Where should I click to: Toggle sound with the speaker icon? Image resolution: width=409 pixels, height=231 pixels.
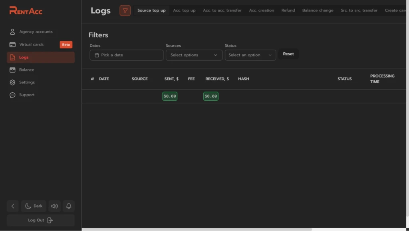click(54, 206)
